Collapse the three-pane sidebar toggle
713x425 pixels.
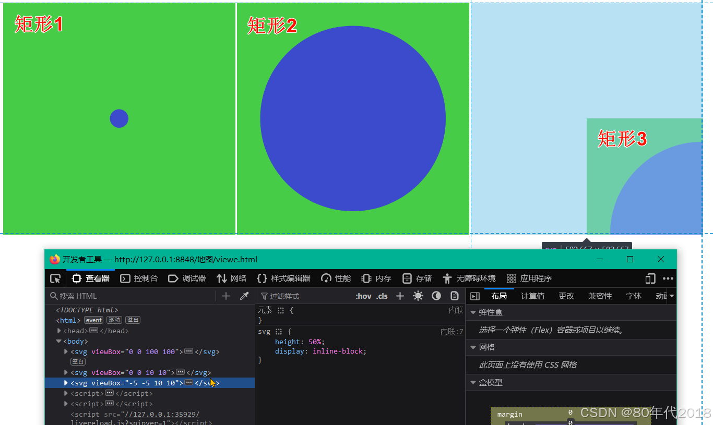(x=475, y=296)
